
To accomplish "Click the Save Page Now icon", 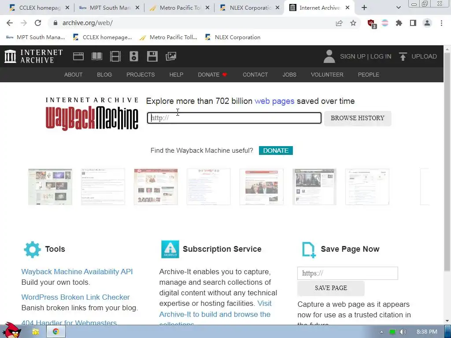I will 309,250.
